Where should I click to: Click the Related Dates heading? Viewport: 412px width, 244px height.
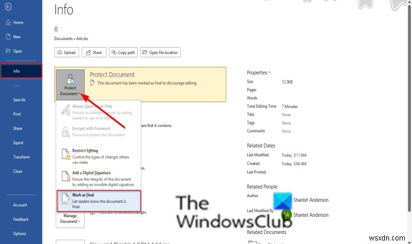click(261, 146)
